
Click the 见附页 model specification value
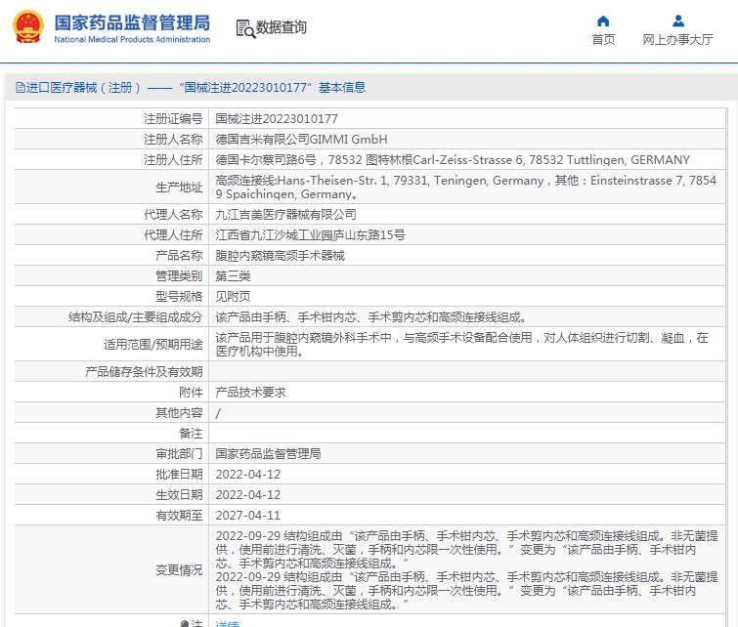tap(233, 296)
